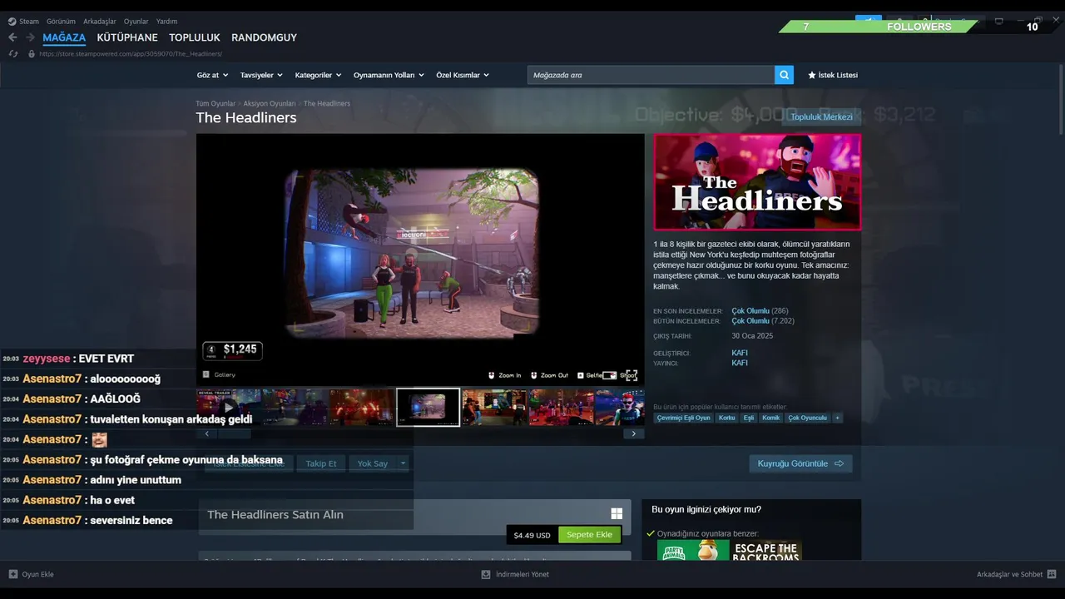Open Arkadaşlar ve Sohbet panel
This screenshot has width=1065, height=599.
point(1016,574)
